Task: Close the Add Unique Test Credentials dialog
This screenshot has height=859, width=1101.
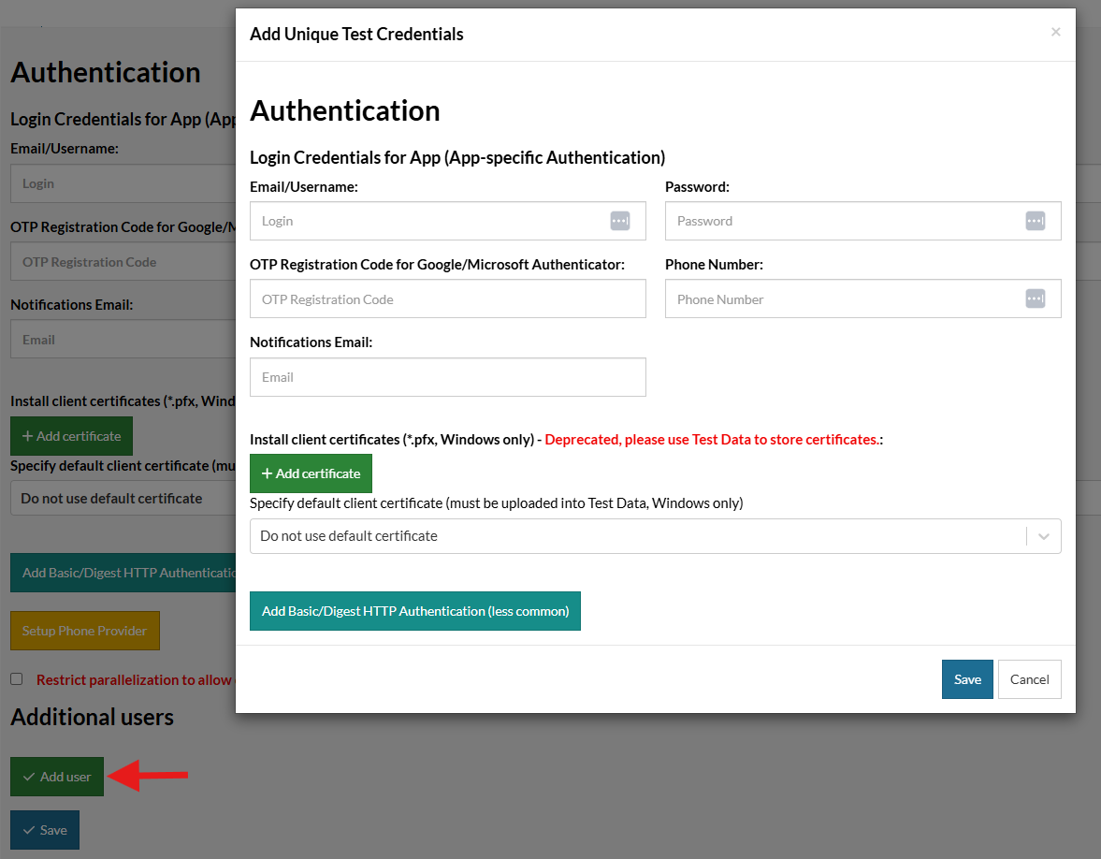Action: click(x=1055, y=32)
